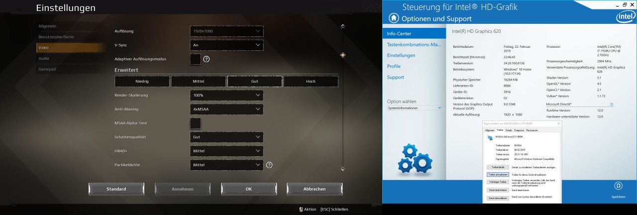Image resolution: width=637 pixels, height=215 pixels.
Task: Switch to Allgemein tab in NVIDIA properties
Action: coord(490,130)
